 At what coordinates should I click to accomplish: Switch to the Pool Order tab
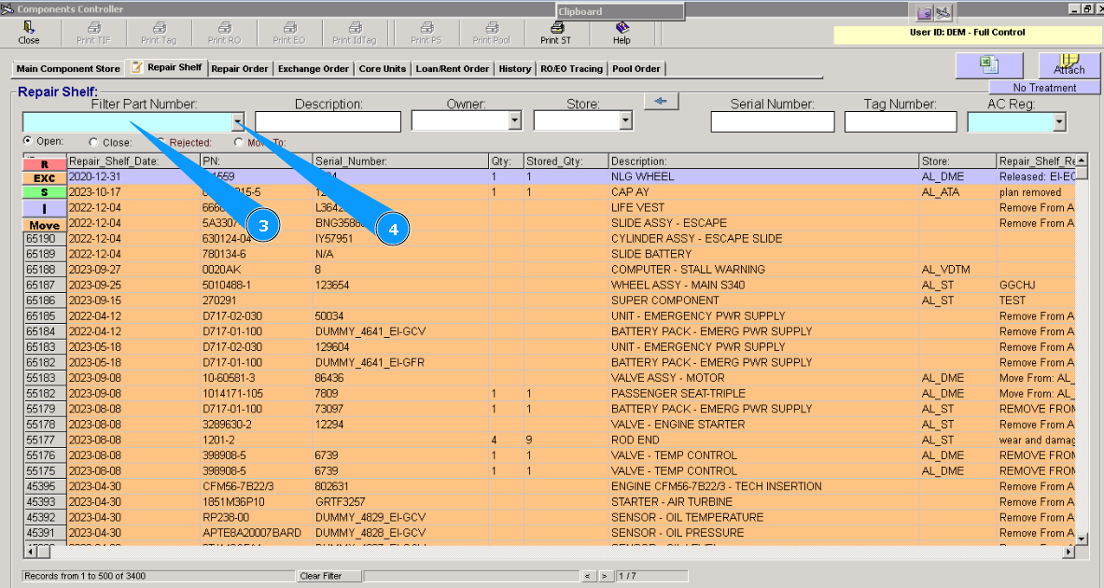point(636,69)
